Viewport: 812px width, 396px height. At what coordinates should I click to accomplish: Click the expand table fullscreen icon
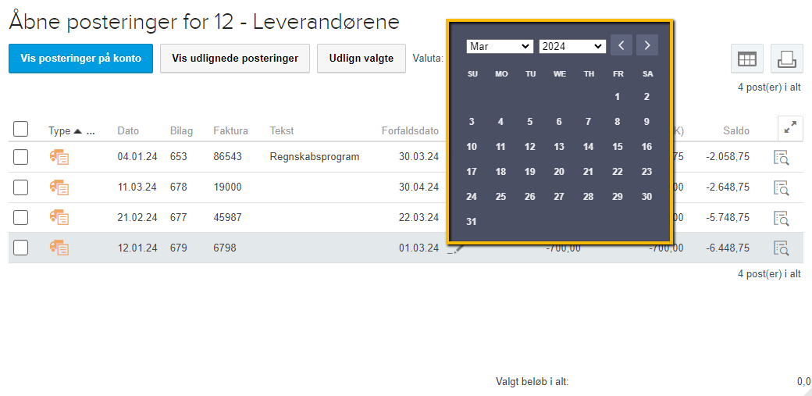(x=790, y=130)
